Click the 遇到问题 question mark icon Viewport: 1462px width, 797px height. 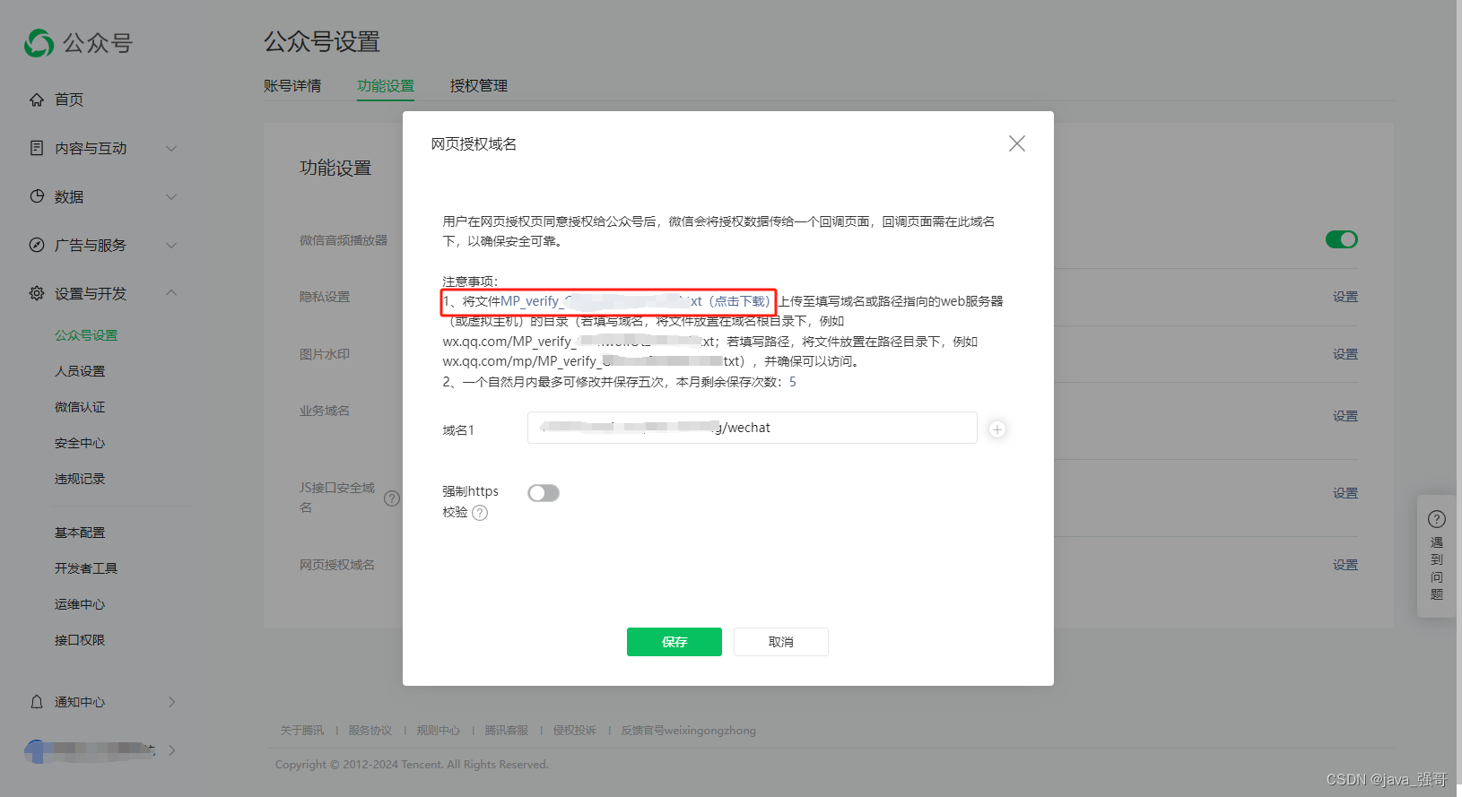[1437, 519]
